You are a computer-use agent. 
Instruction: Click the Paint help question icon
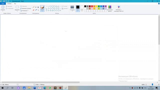pos(159,3)
